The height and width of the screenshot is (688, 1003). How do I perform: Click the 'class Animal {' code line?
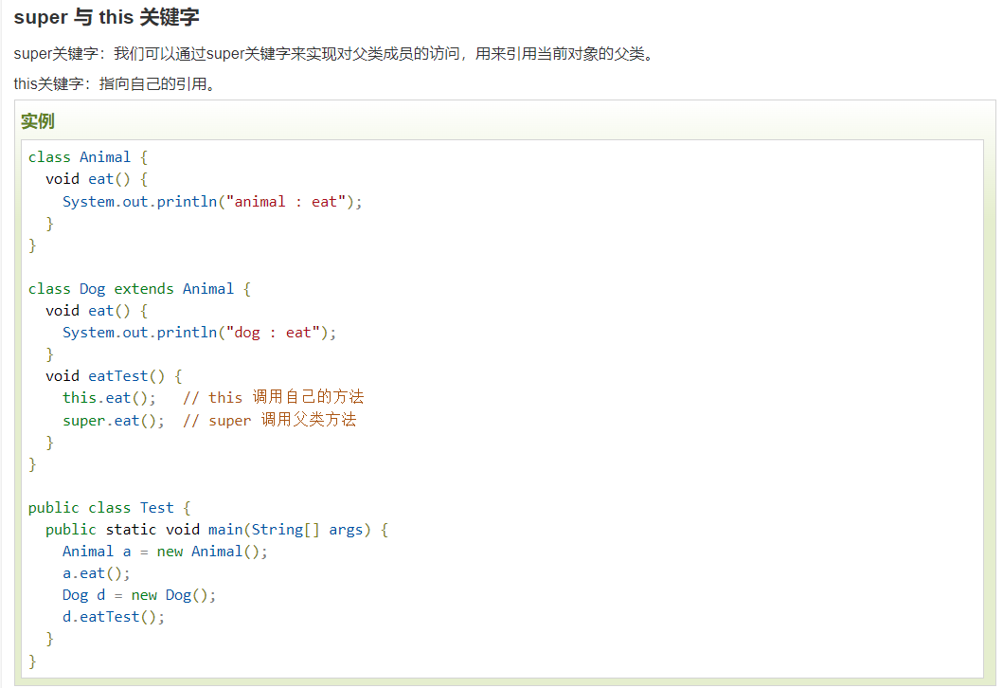pos(88,157)
